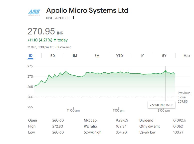Click the green hover point on chart

tap(166, 71)
